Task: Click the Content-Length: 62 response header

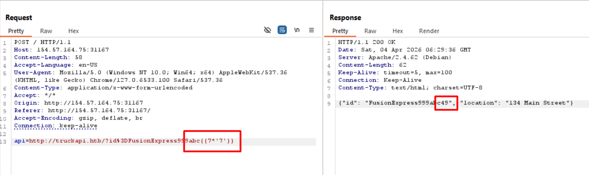Action: [x=372, y=65]
